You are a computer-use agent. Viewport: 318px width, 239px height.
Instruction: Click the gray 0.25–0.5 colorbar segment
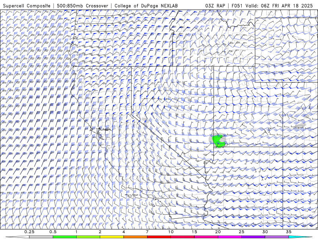coord(41,237)
